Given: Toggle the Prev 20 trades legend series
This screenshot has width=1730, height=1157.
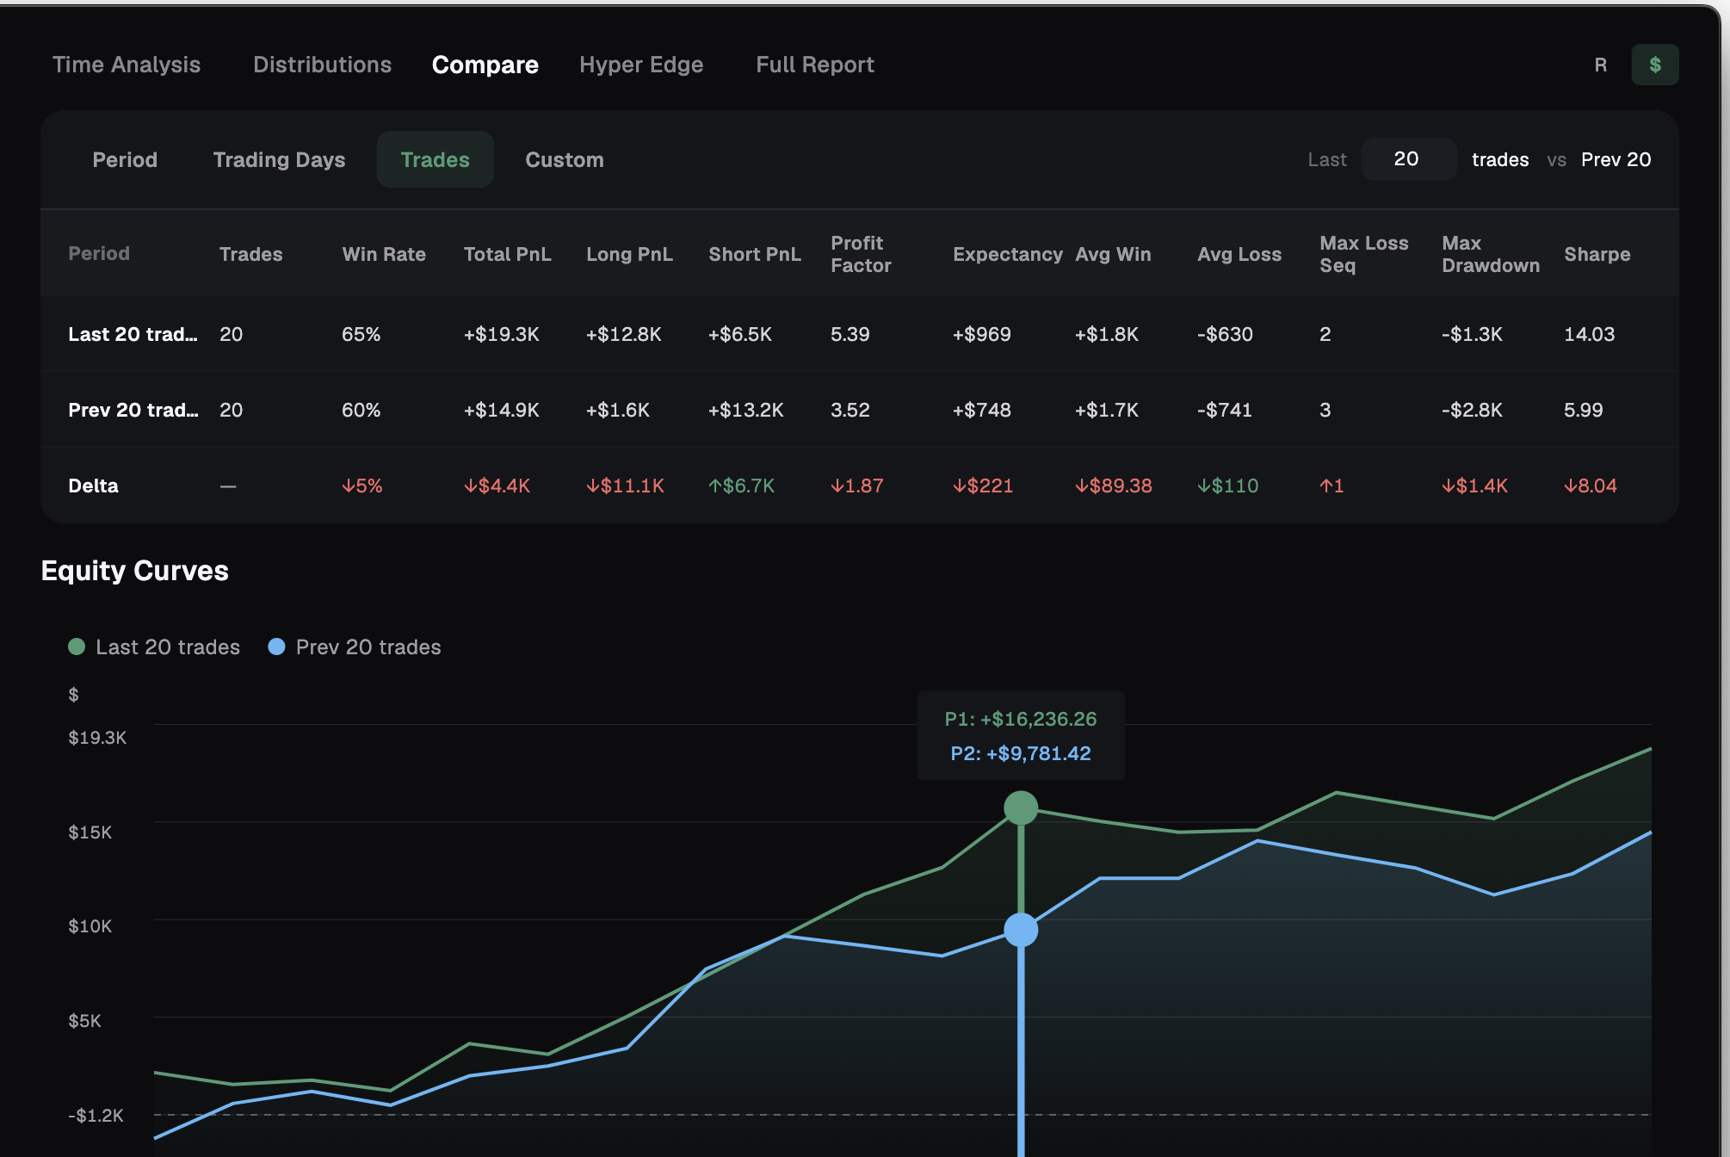Looking at the screenshot, I should coord(355,647).
